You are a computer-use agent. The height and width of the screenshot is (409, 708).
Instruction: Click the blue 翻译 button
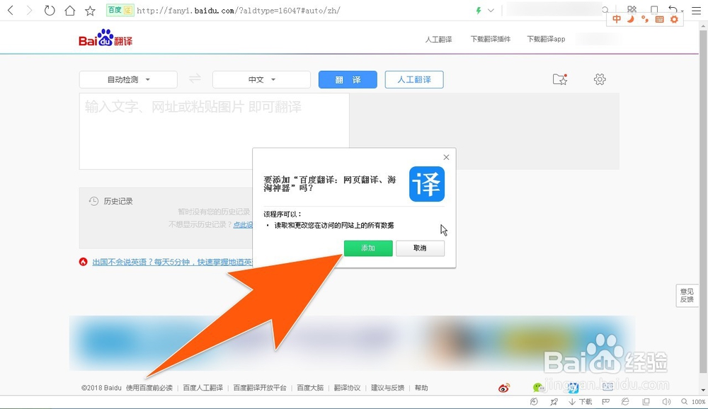(348, 79)
